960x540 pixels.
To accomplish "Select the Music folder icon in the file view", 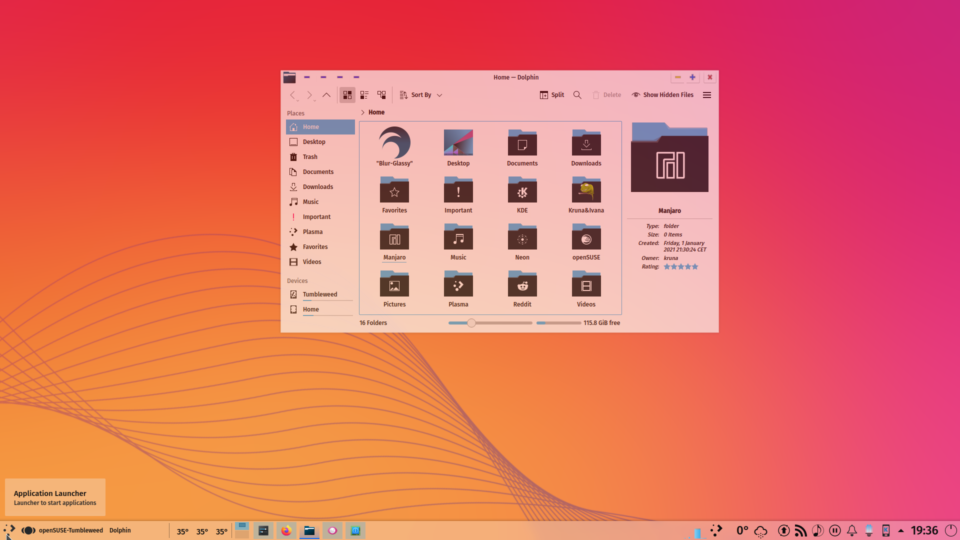I will pyautogui.click(x=458, y=237).
